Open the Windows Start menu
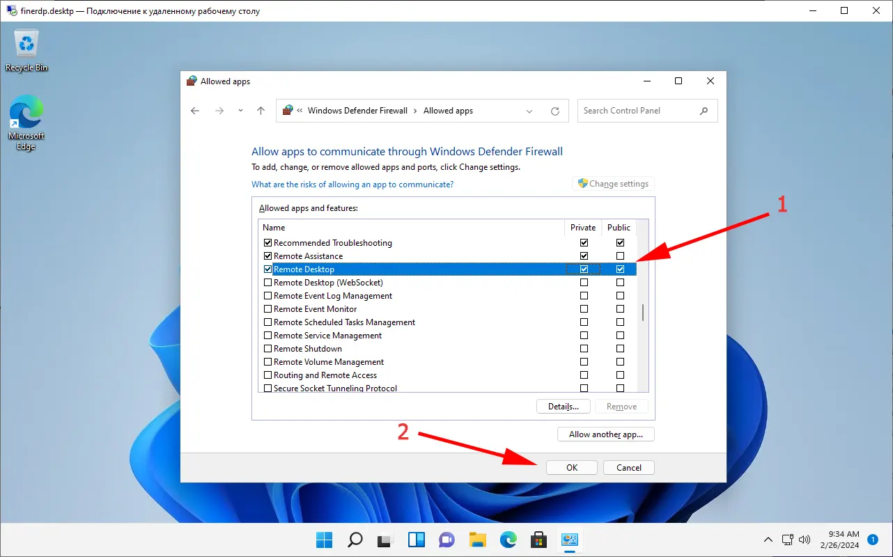893x557 pixels. tap(325, 540)
